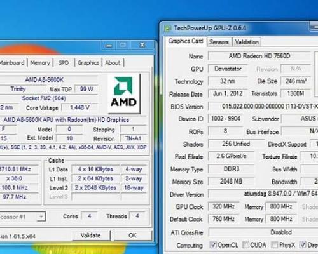Switch to the Memory tab in CPU-Z
Viewport: 318px width, 254px height.
click(x=40, y=63)
